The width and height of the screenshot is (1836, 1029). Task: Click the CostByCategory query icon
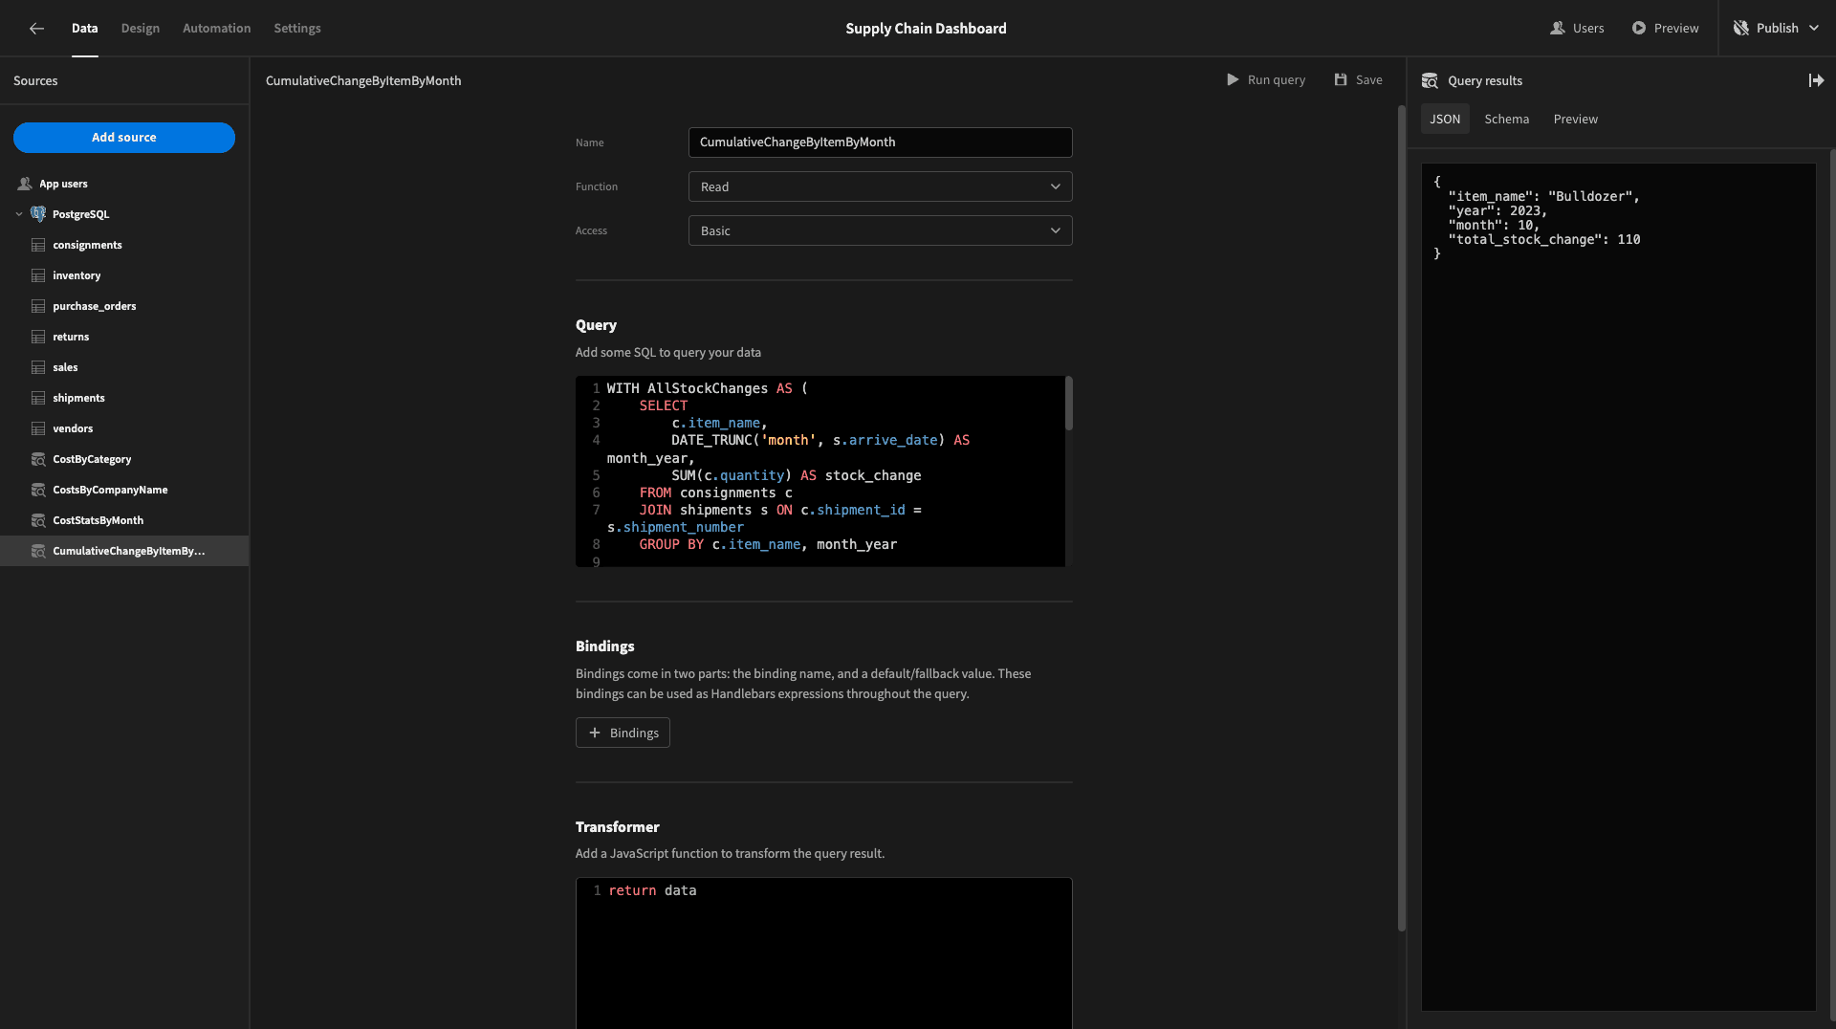(38, 459)
